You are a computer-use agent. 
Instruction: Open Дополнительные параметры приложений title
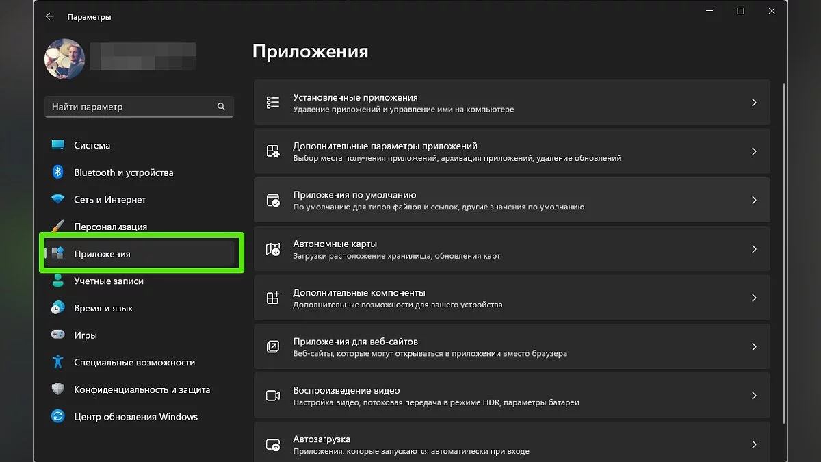point(385,146)
